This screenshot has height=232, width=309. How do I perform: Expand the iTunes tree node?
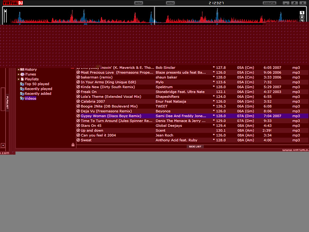click(18, 74)
